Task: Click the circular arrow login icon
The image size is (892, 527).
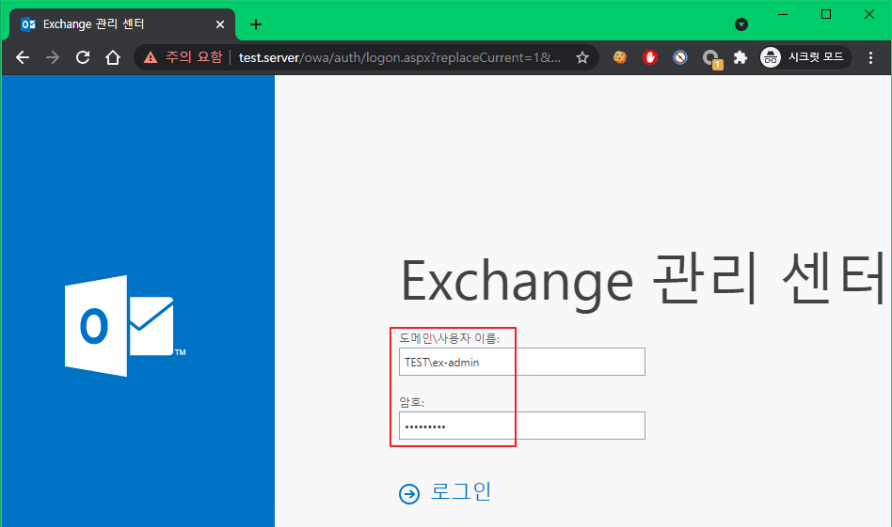Action: (x=409, y=494)
